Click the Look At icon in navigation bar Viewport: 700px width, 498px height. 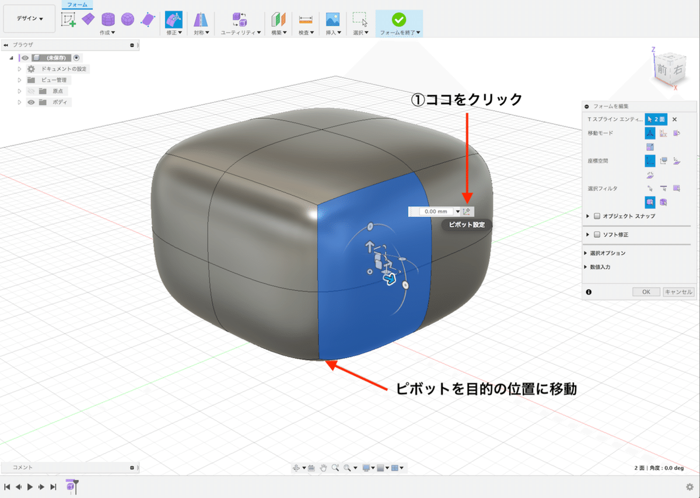(311, 468)
